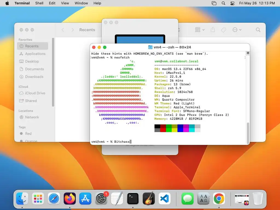Viewport: 280px width, 210px height.
Task: Click the "Recents" title in Finder toolbar
Action: (87, 30)
